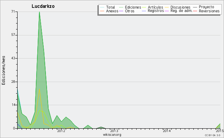The width and height of the screenshot is (224, 138).
Task: Click the Reg. de adm. legend label
Action: tap(181, 11)
